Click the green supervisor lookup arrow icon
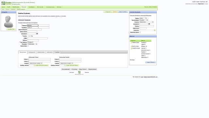 tap(155, 30)
